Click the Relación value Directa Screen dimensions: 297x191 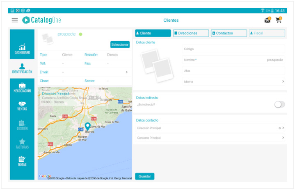coord(112,55)
